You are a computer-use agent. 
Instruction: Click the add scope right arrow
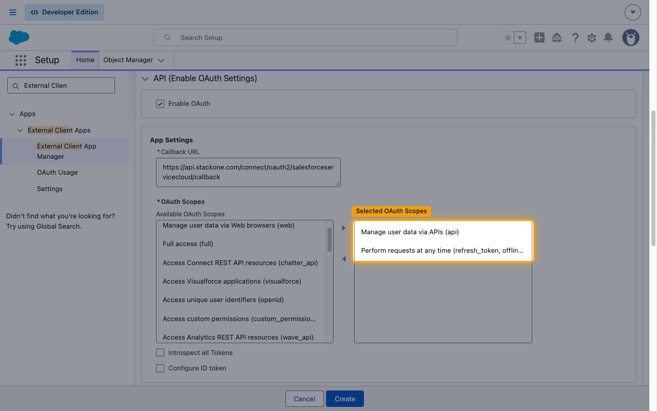(x=344, y=228)
